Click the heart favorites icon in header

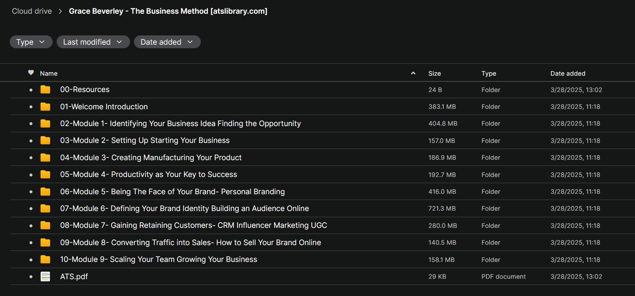[31, 73]
